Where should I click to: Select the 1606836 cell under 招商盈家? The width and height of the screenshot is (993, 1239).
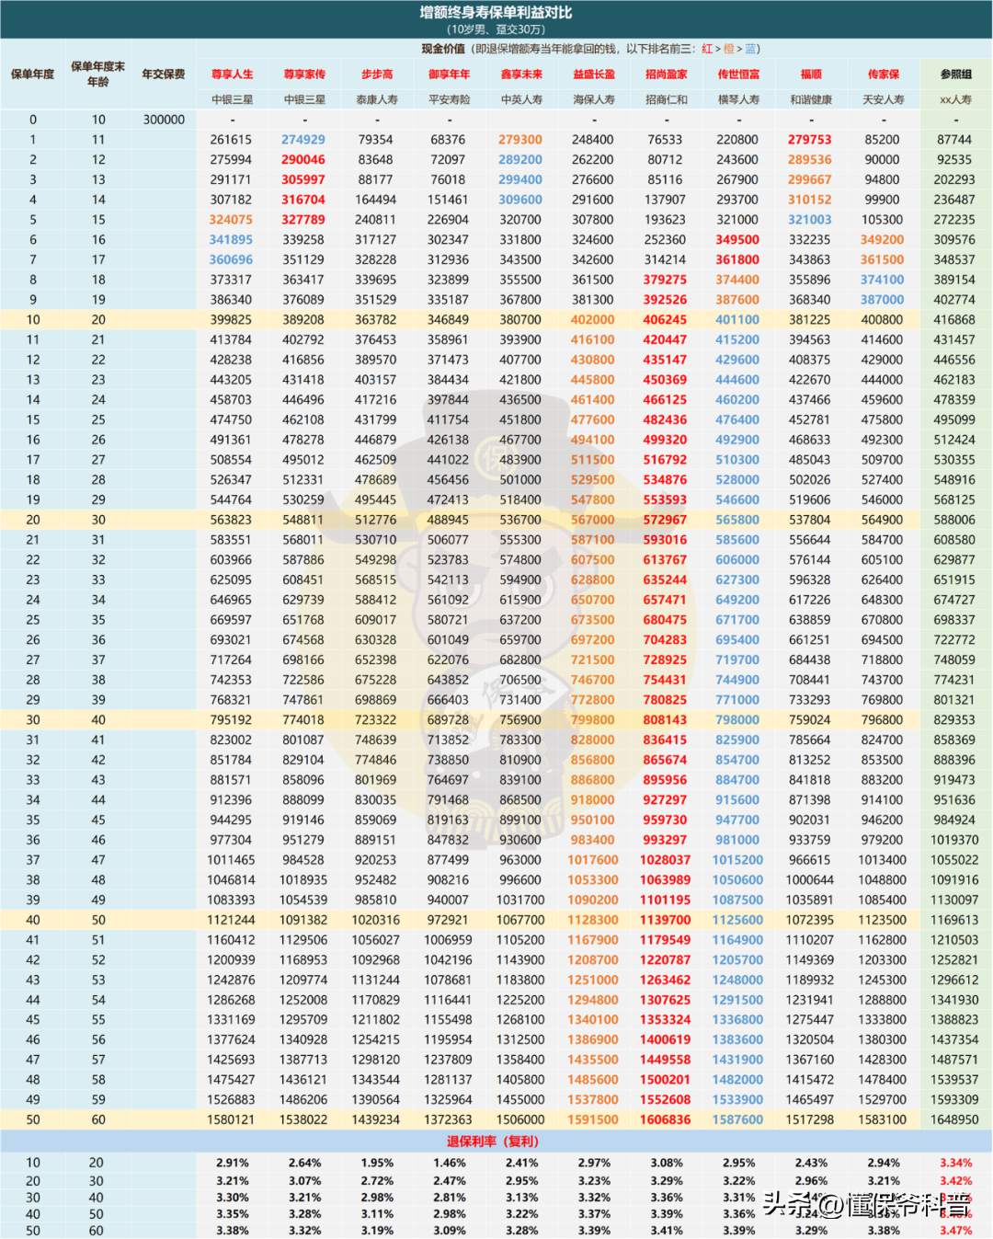[665, 1119]
